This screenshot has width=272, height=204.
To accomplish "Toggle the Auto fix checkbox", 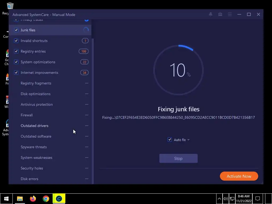I will tap(170, 140).
